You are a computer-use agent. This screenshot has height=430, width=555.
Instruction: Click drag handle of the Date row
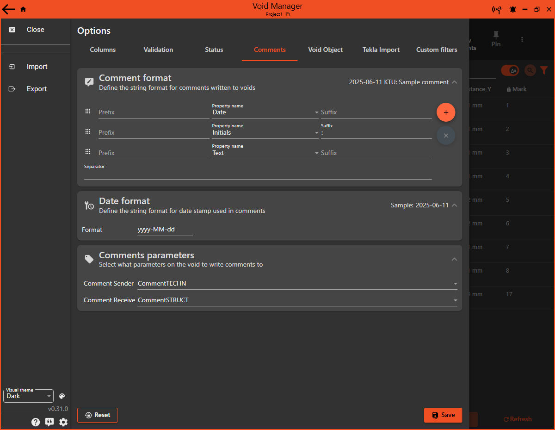click(88, 112)
